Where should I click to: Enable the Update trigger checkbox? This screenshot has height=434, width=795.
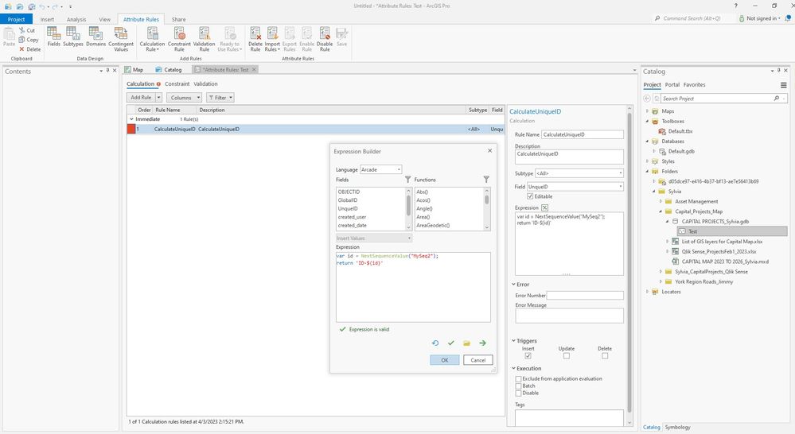(567, 355)
